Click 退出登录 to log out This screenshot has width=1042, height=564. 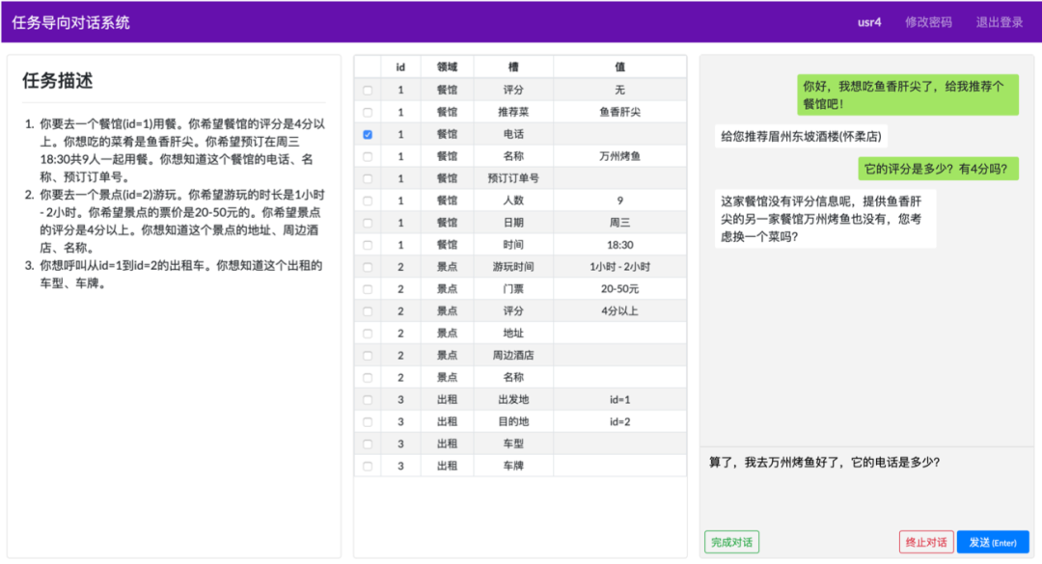click(999, 22)
